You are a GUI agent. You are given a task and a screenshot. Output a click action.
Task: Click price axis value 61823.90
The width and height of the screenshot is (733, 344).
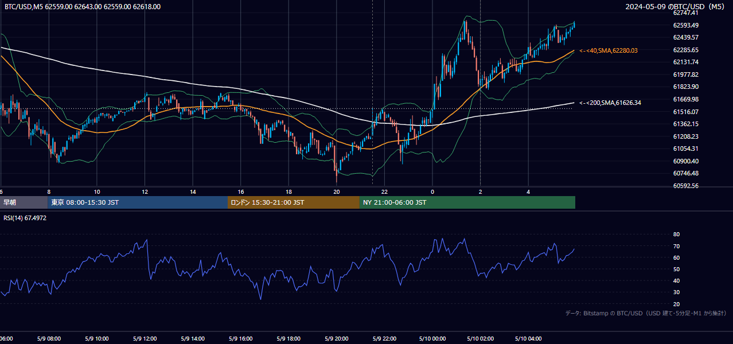685,87
